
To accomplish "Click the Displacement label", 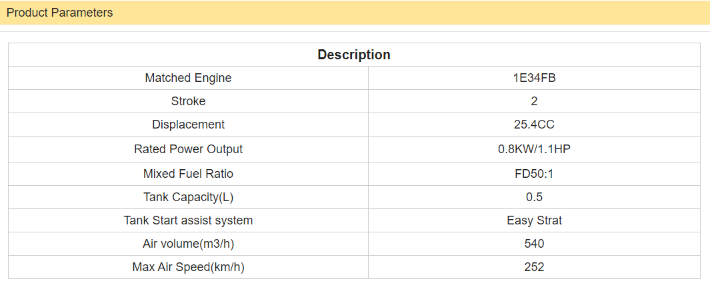I will tap(188, 125).
